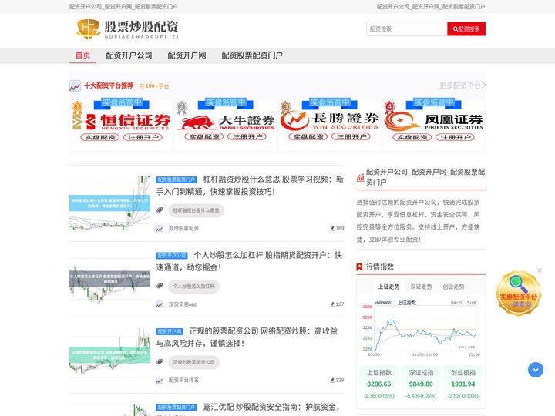This screenshot has height=416, width=555.
Task: Click tag icon beside 个人炒股怎么加杠杆 pill
Action: click(160, 286)
